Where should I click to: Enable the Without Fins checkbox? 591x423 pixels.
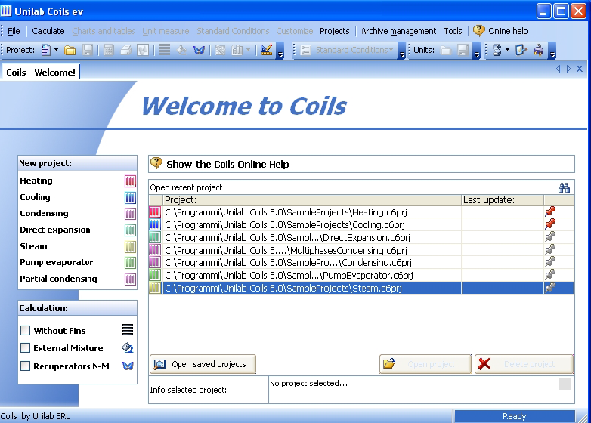(x=26, y=331)
